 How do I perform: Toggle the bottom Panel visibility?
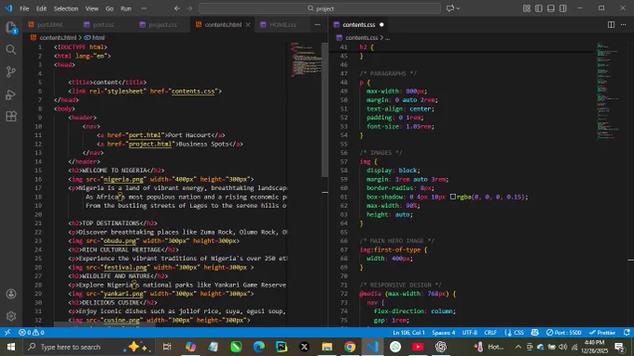coord(551,8)
